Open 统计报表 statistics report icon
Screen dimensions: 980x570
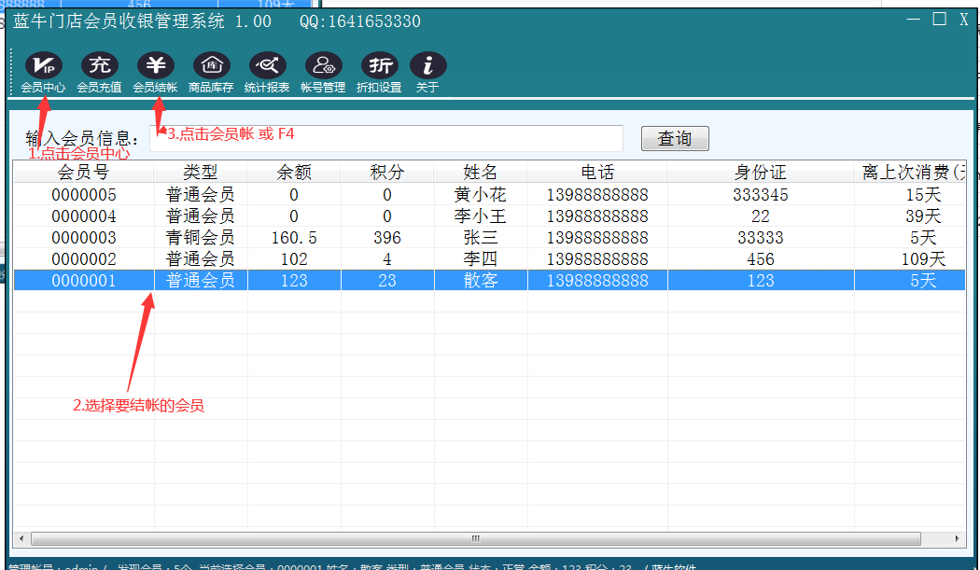tap(267, 65)
